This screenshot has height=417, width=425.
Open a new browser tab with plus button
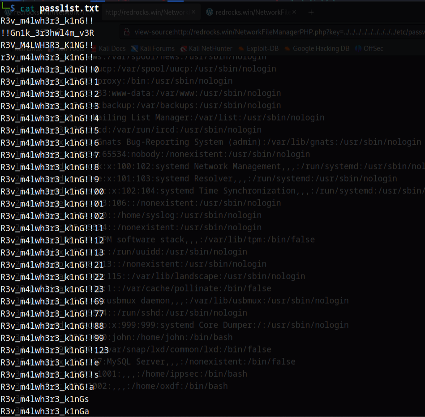click(x=311, y=13)
